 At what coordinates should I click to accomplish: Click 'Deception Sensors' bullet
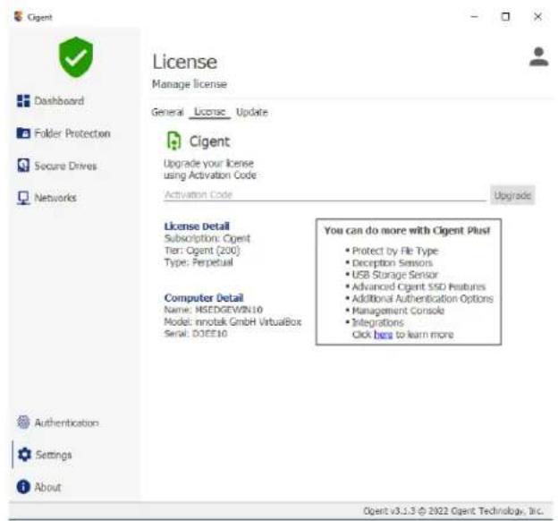393,263
